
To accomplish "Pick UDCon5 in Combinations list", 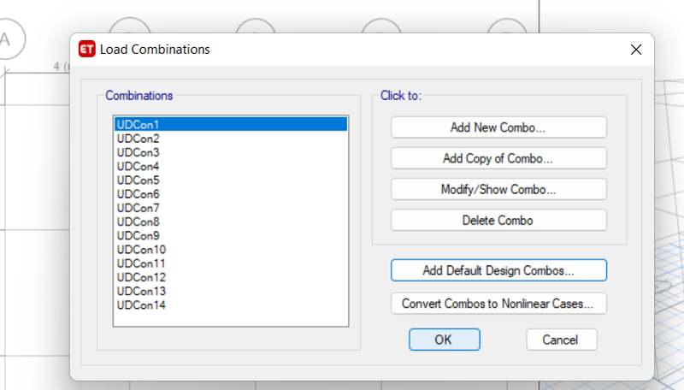I will coord(231,180).
